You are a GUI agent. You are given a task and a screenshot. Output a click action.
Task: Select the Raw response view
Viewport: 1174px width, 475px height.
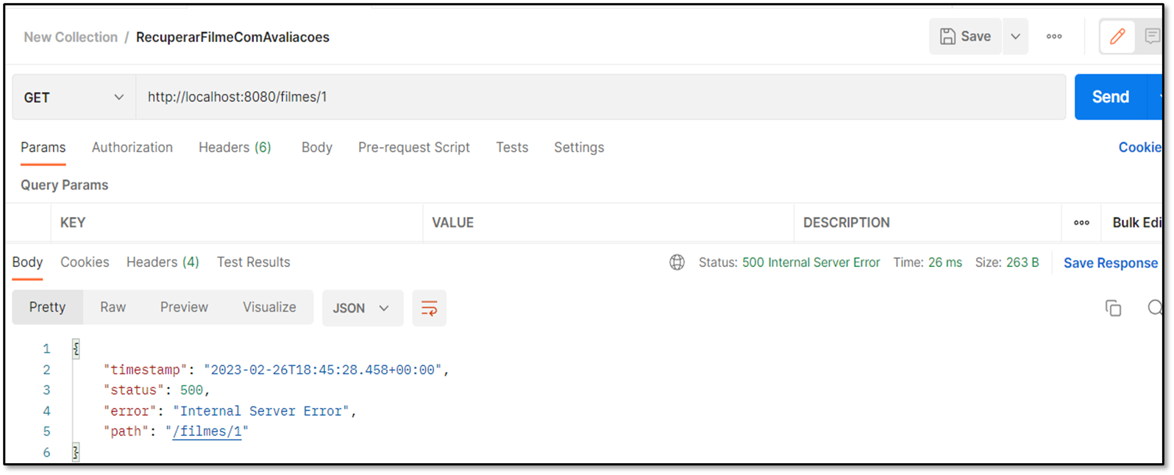click(113, 307)
